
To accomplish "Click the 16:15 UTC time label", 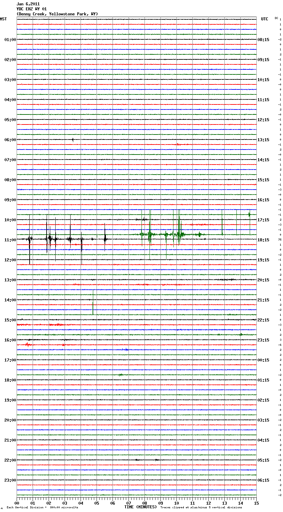I will point(263,200).
